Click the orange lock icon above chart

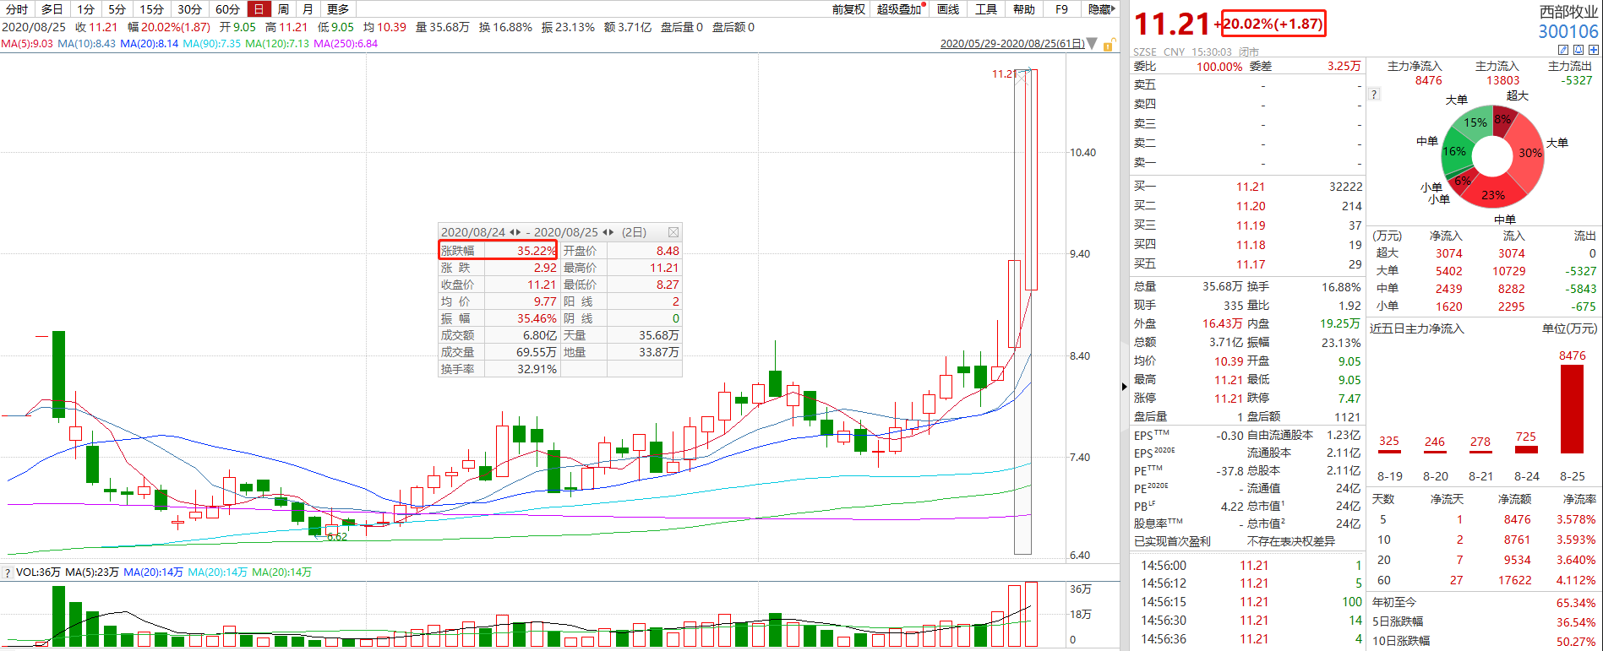[1108, 45]
